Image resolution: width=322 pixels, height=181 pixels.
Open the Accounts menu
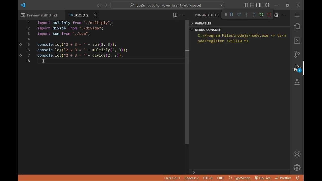point(297,154)
